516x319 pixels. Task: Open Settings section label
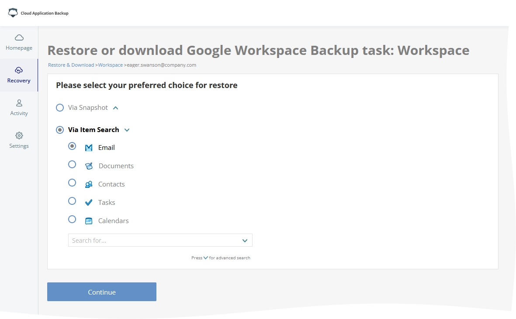(19, 146)
